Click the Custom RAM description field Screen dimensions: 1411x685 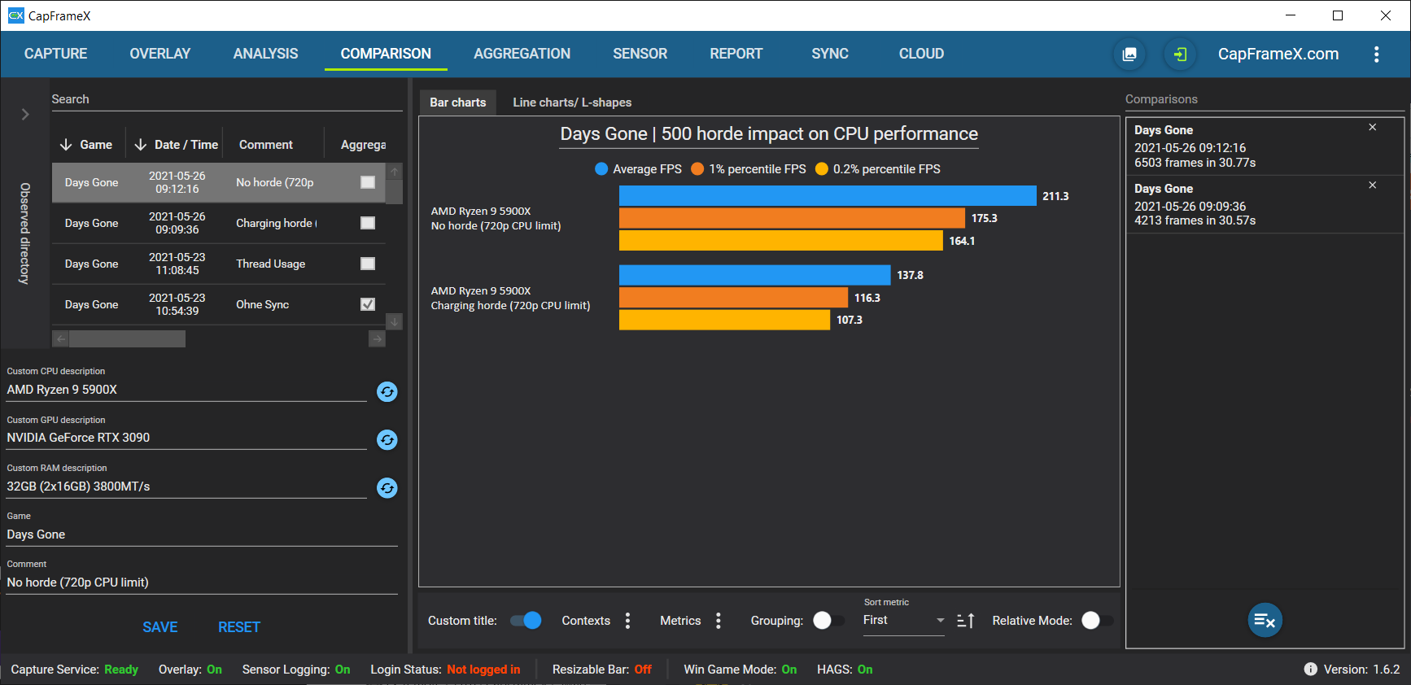click(186, 486)
